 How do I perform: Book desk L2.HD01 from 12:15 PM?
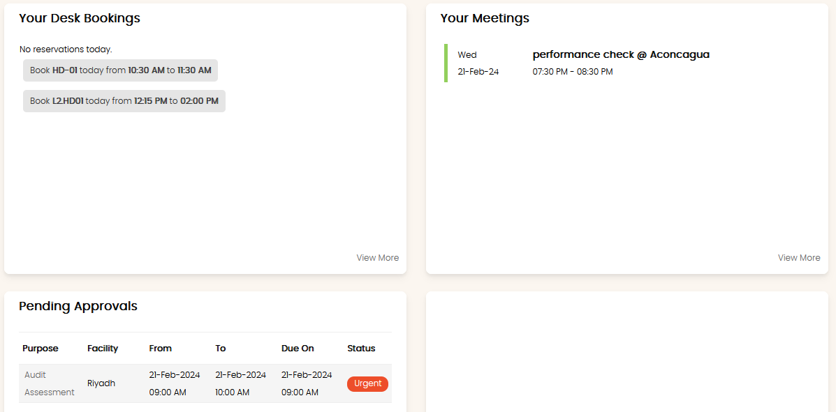pyautogui.click(x=124, y=101)
